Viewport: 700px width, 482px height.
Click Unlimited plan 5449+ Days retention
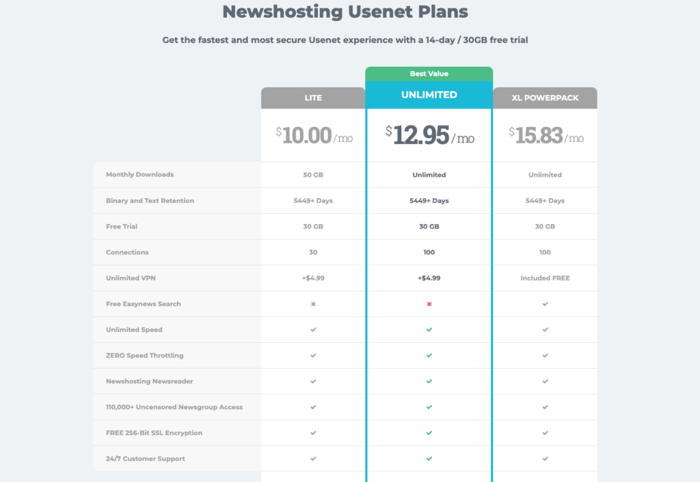[x=429, y=201]
